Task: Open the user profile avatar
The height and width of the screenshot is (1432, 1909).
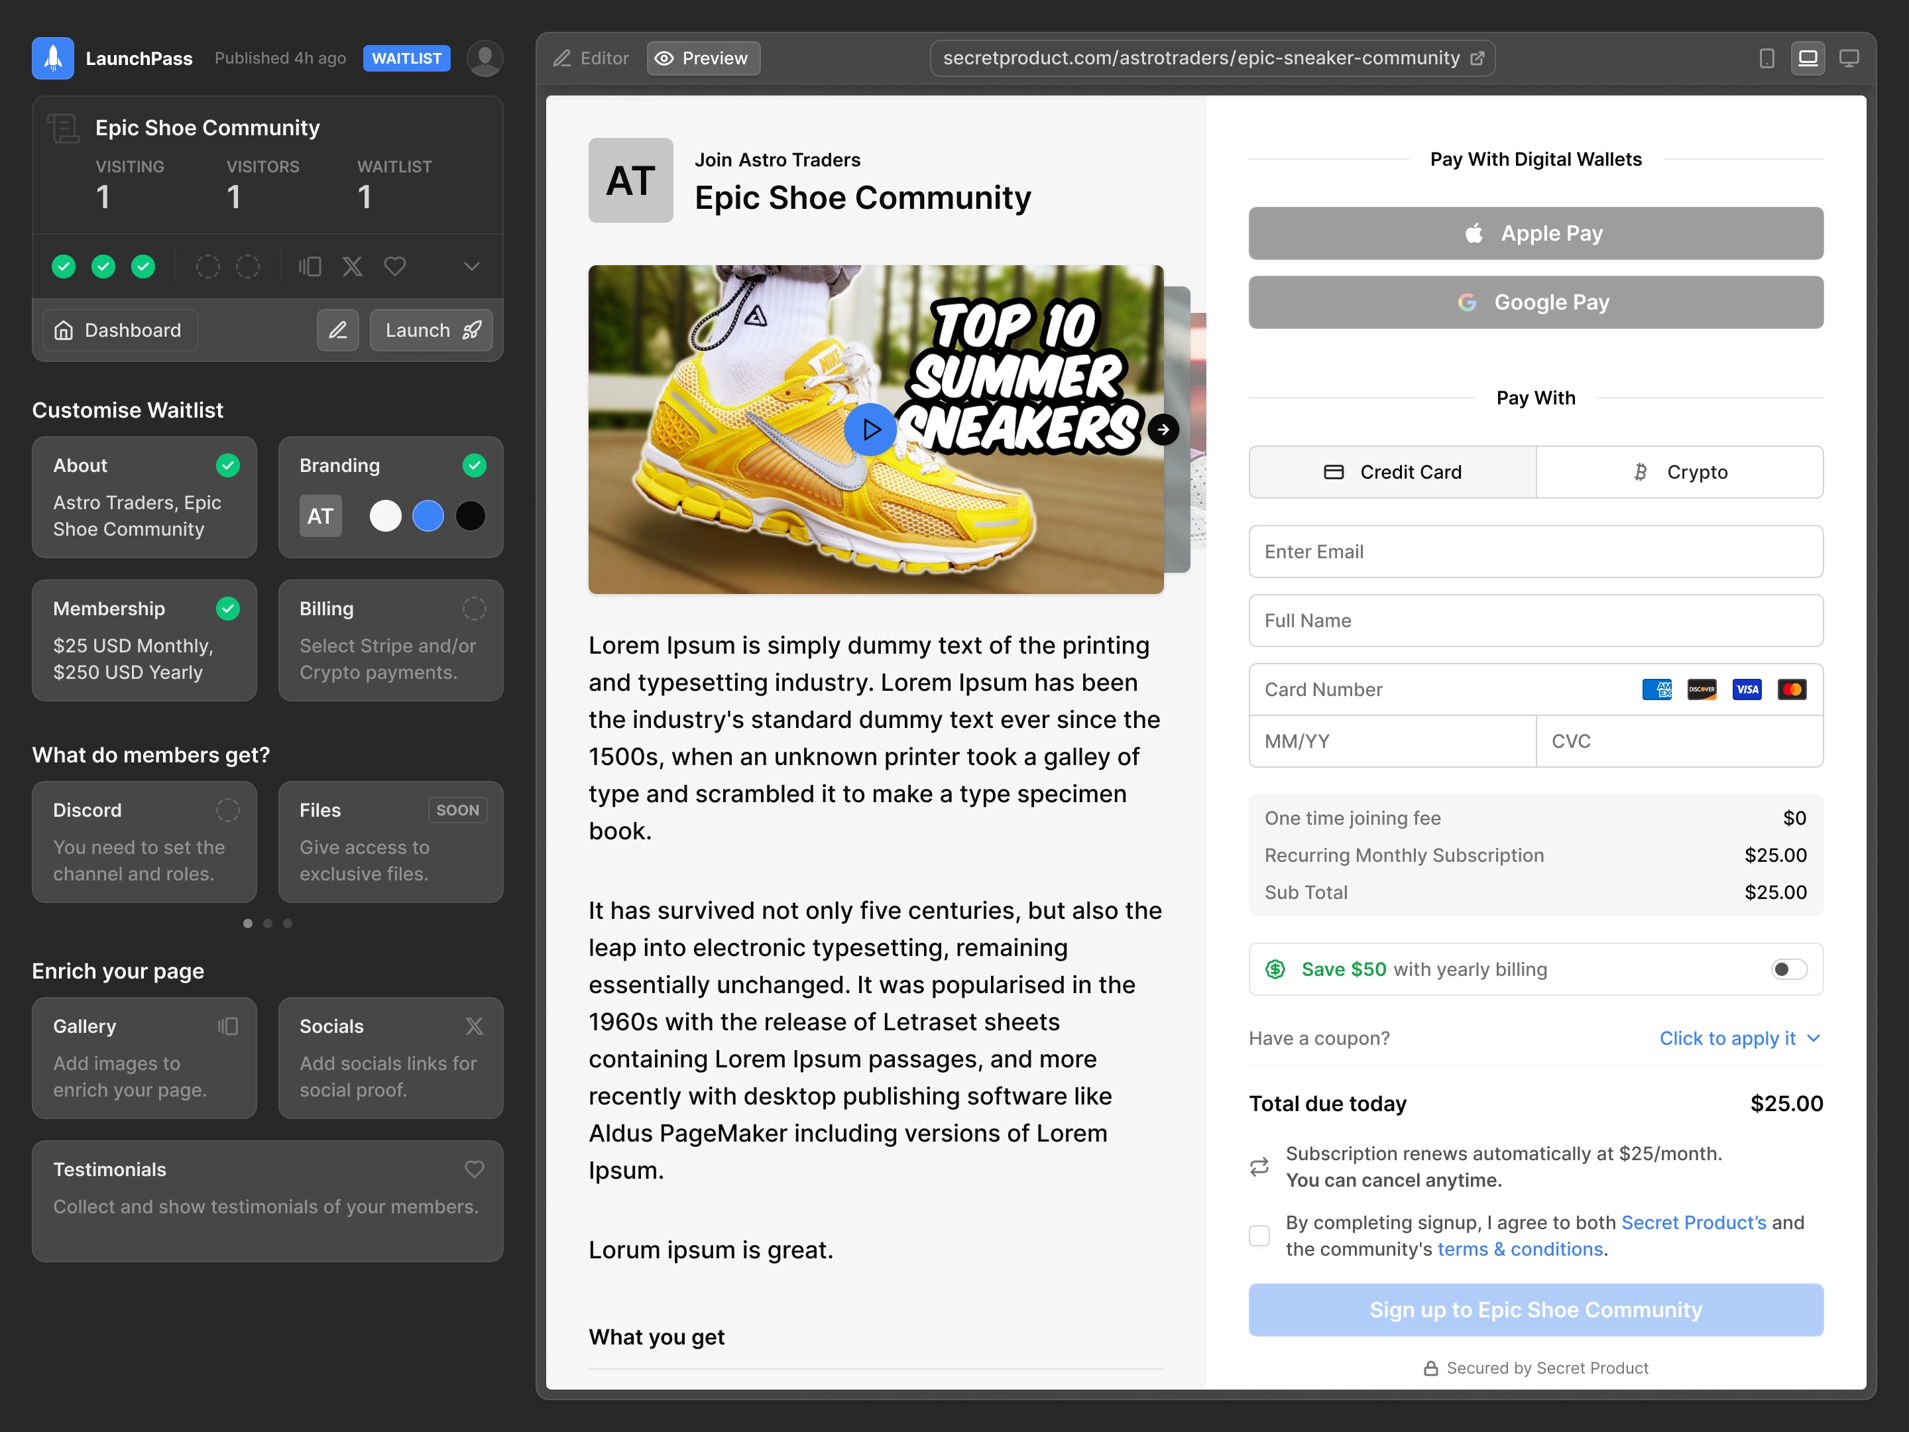Action: pos(485,59)
